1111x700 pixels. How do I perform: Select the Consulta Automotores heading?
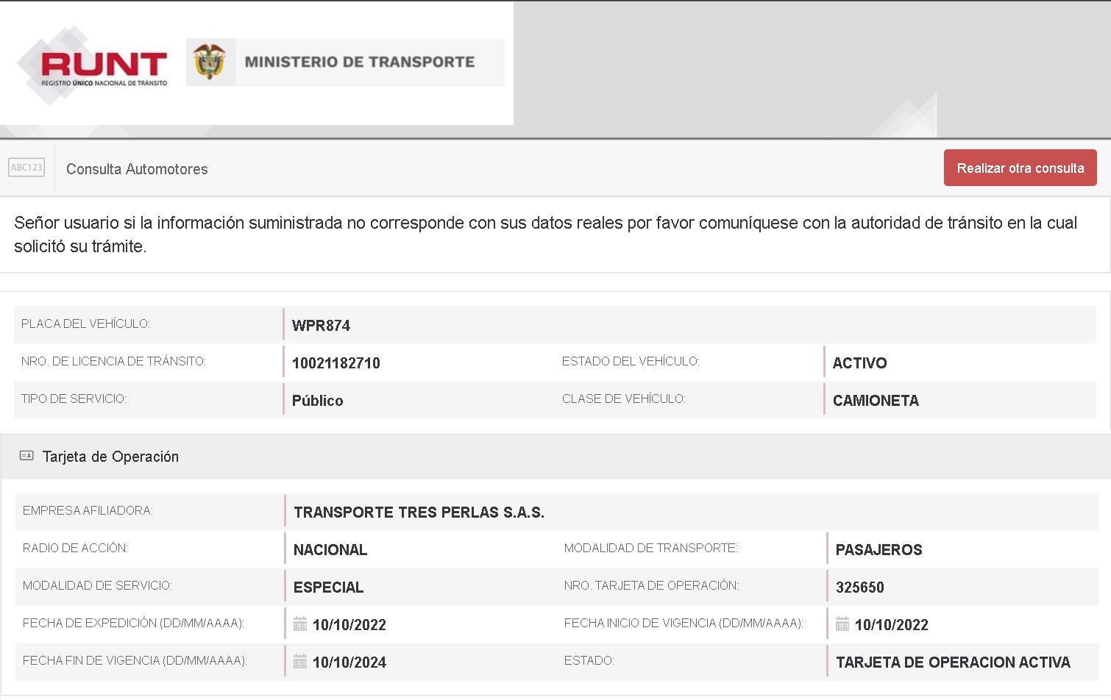pos(137,169)
